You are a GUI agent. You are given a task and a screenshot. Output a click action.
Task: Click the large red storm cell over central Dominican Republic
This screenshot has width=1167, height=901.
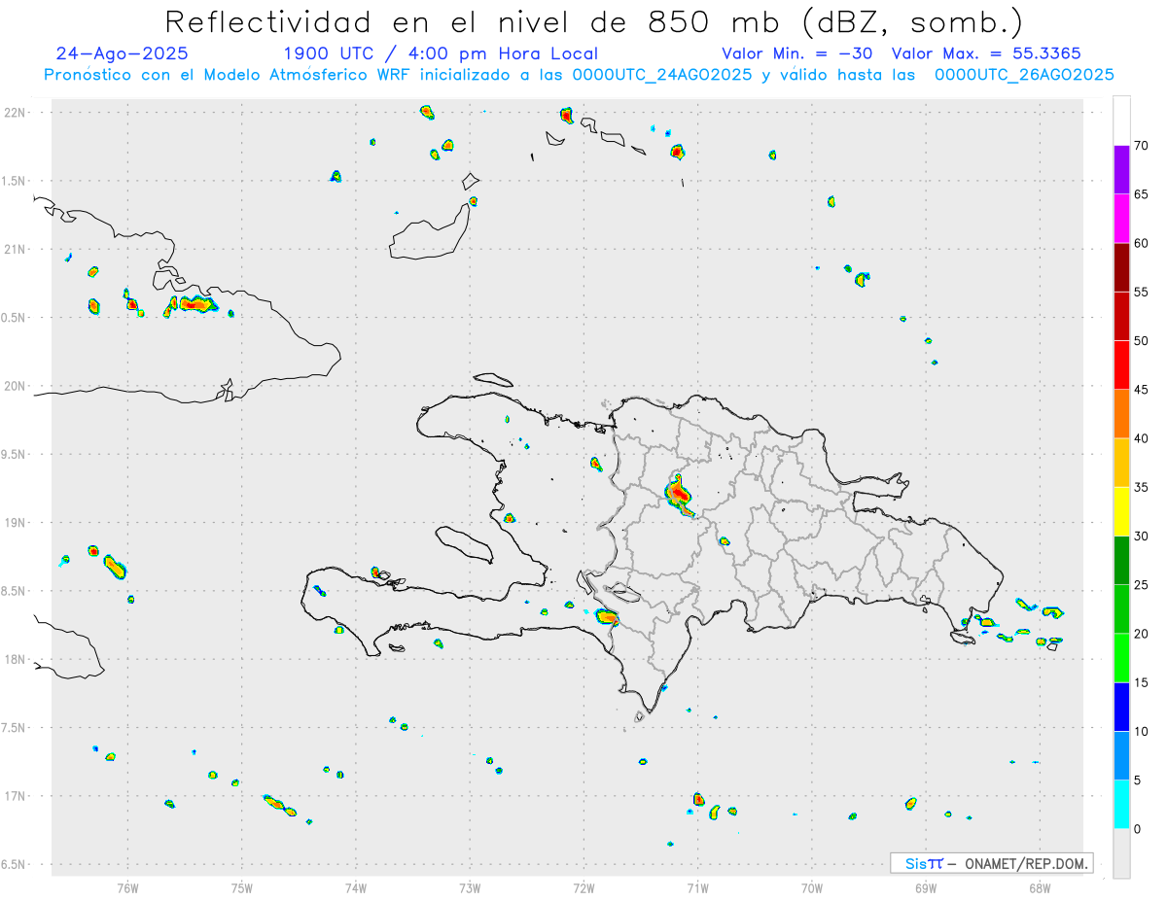[679, 495]
